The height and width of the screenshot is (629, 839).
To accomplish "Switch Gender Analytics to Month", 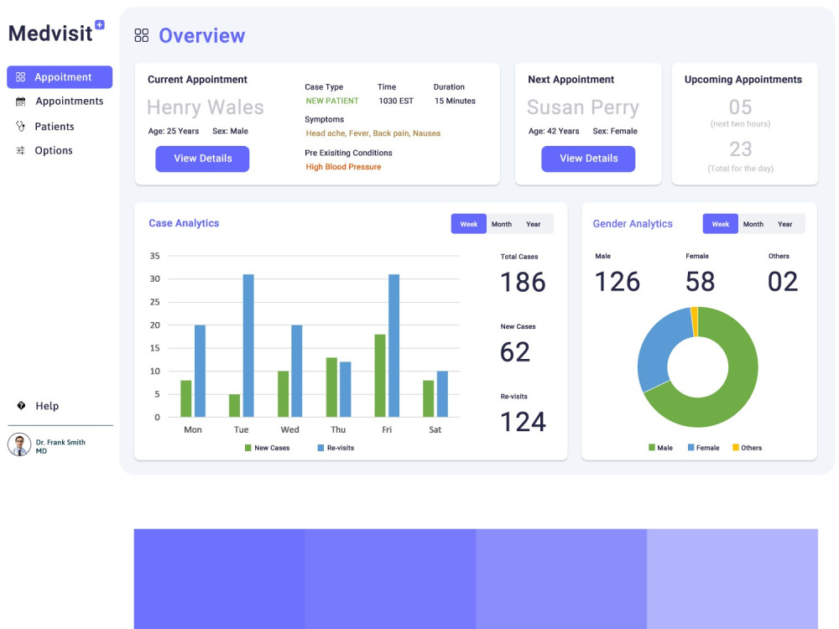I will 753,224.
